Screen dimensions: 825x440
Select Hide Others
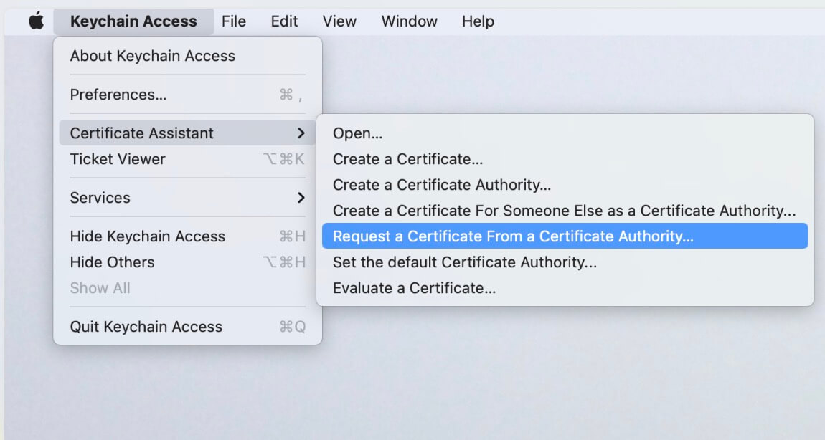pyautogui.click(x=112, y=262)
